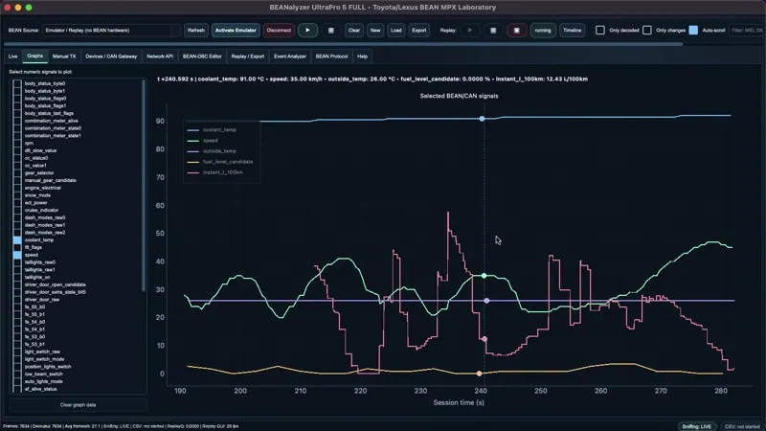
Task: Click the main play button after Disconnect
Action: (x=307, y=31)
